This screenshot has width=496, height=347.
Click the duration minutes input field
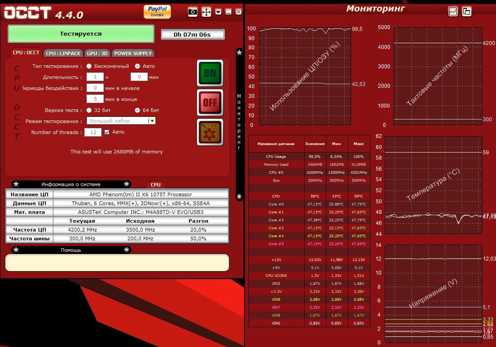139,77
